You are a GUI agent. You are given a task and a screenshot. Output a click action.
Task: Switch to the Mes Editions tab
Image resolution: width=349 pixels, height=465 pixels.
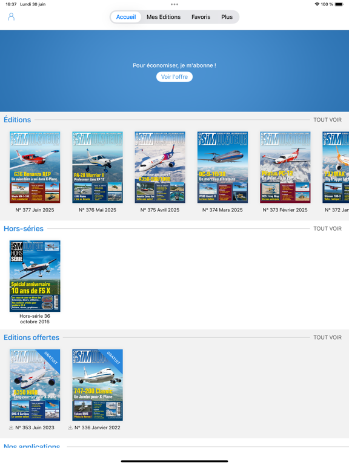164,17
